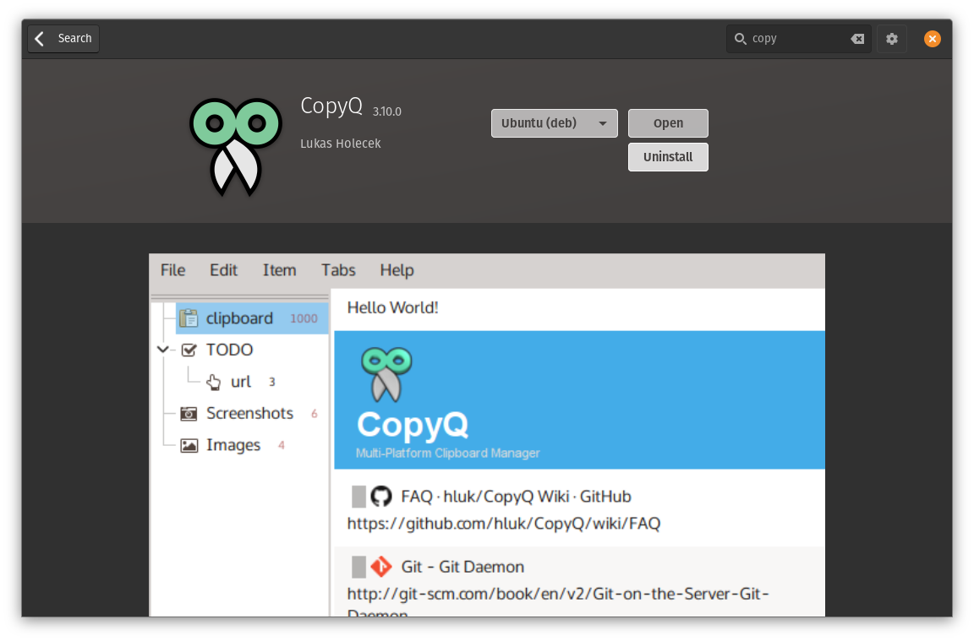Click the clipboard icon in sidebar

pos(189,318)
